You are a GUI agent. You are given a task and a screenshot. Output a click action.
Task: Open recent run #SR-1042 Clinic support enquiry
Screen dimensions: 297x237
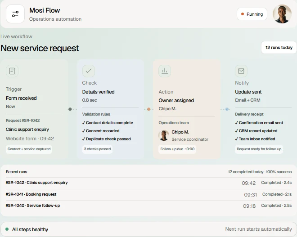coord(148,183)
